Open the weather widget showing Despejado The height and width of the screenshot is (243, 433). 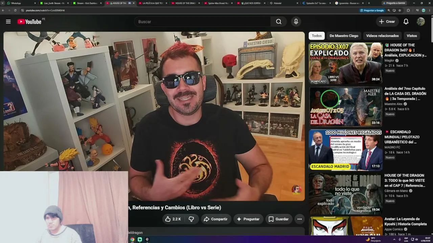(373, 239)
